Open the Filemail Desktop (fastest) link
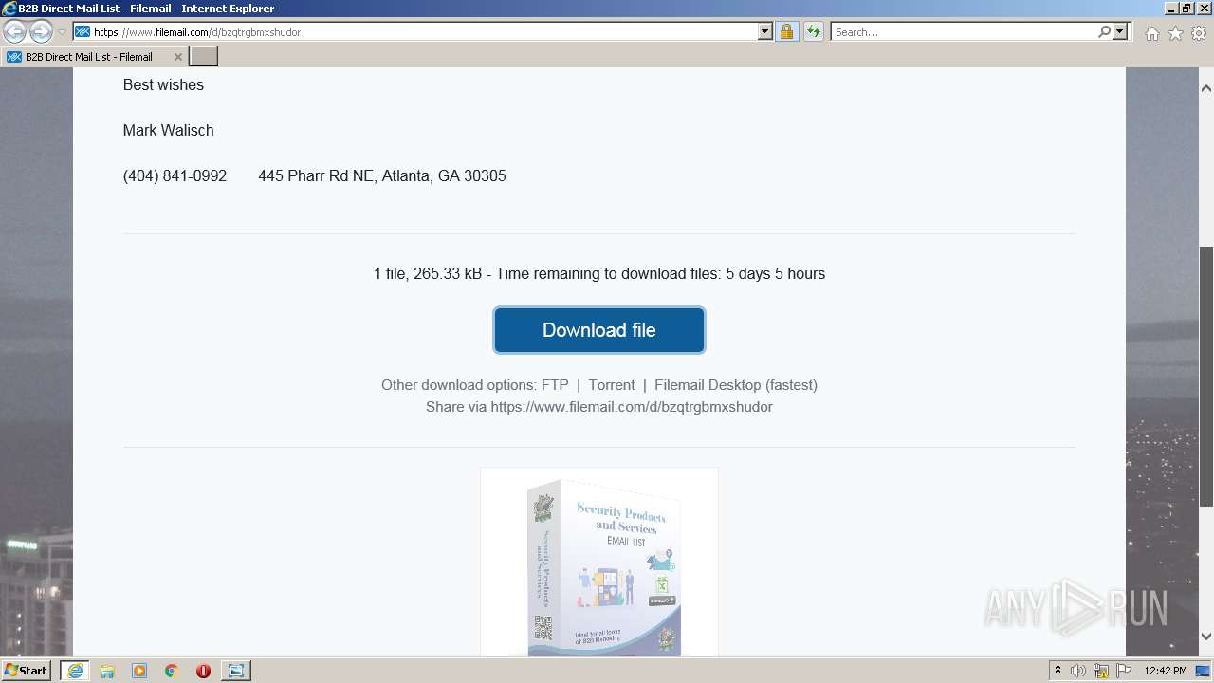Screen dimensions: 1214x683 pyautogui.click(x=736, y=385)
